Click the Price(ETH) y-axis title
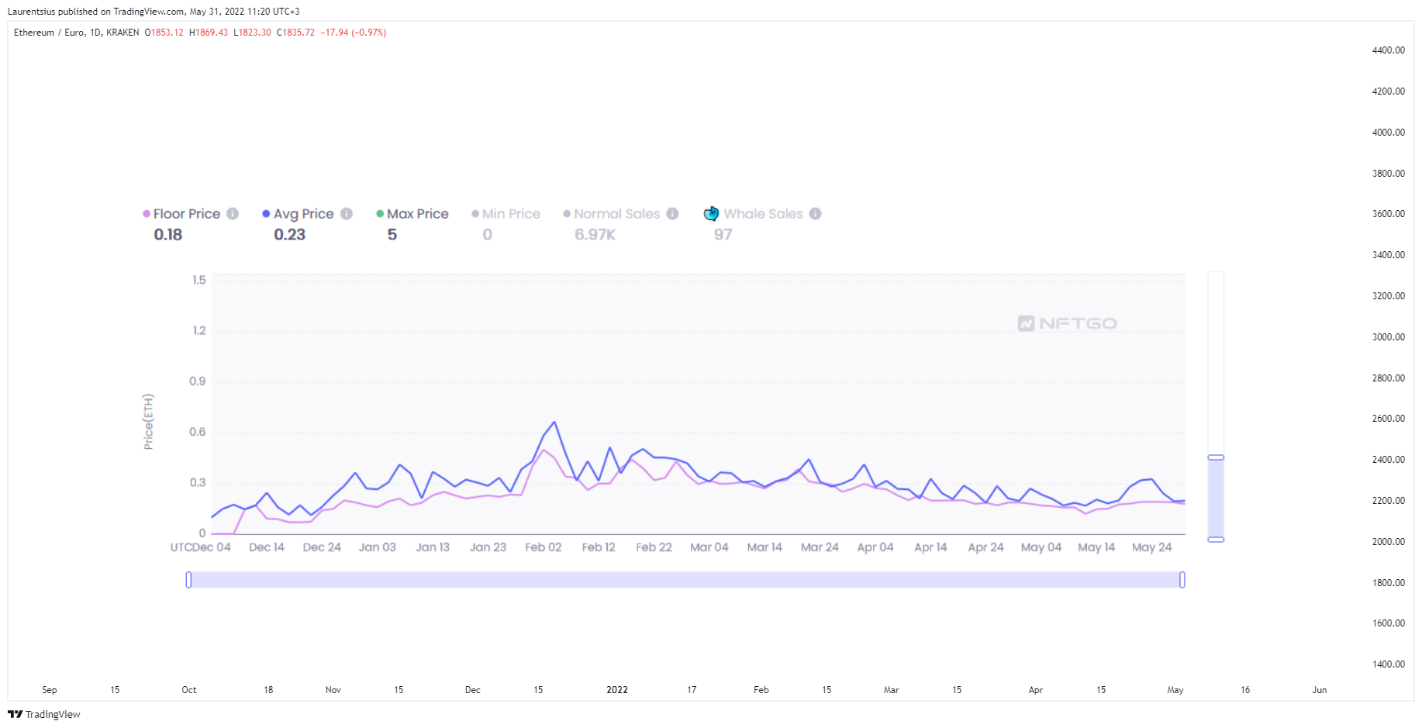The width and height of the screenshot is (1422, 728). point(148,422)
